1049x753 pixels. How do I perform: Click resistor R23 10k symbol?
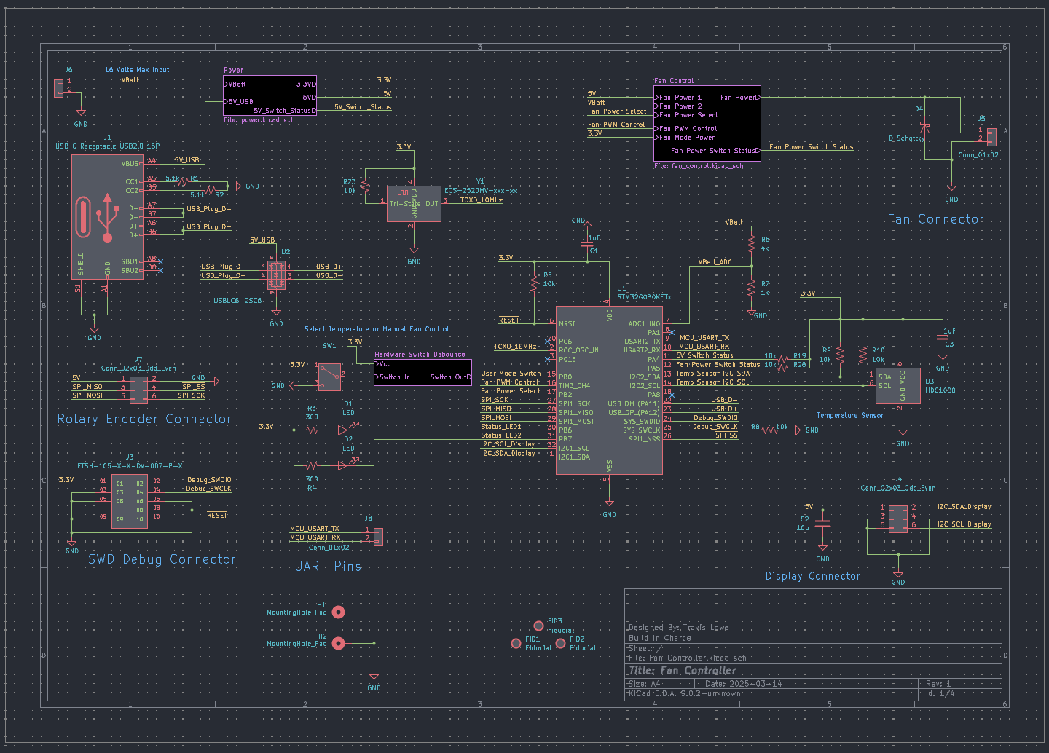tap(365, 186)
